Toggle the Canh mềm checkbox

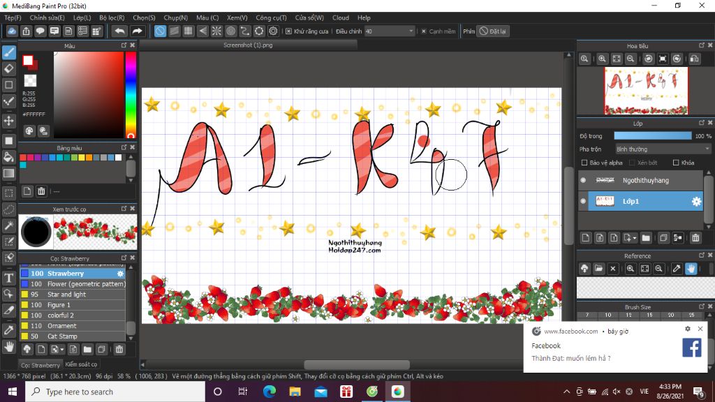tap(424, 31)
